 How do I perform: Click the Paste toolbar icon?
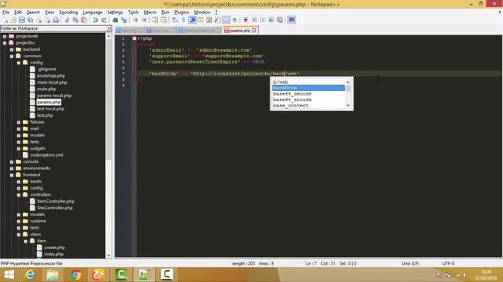click(84, 20)
